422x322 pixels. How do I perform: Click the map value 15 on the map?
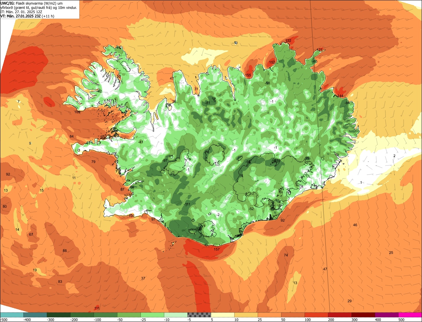point(42,190)
